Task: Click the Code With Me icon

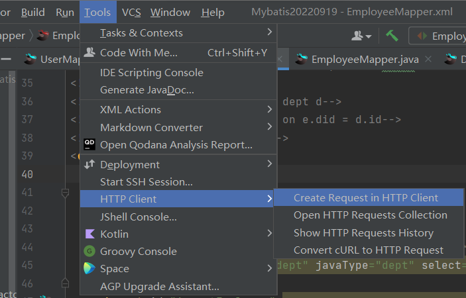Action: coord(89,52)
